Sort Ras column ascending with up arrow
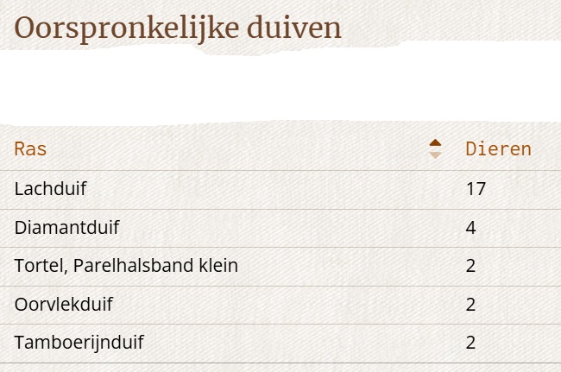This screenshot has height=372, width=561. [x=435, y=142]
